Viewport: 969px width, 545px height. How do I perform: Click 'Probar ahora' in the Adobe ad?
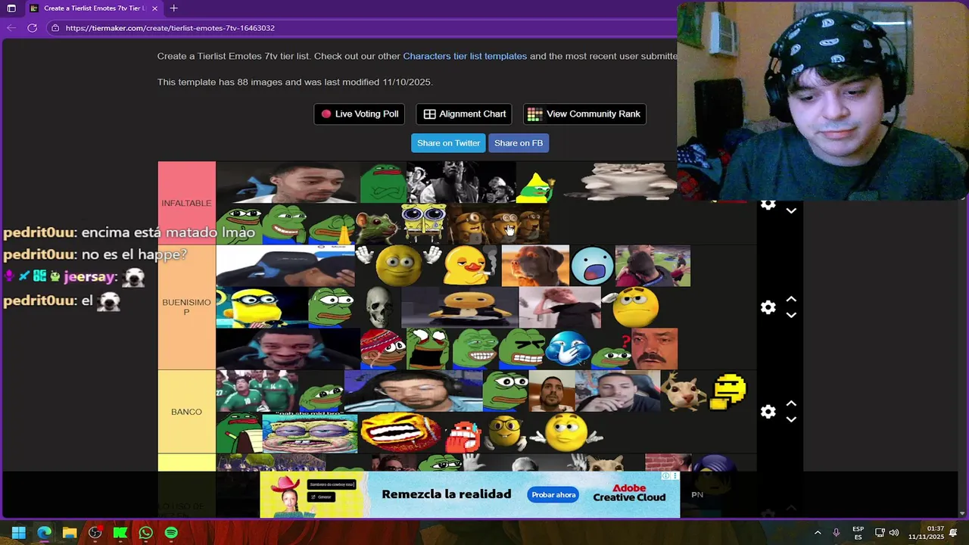click(x=553, y=495)
